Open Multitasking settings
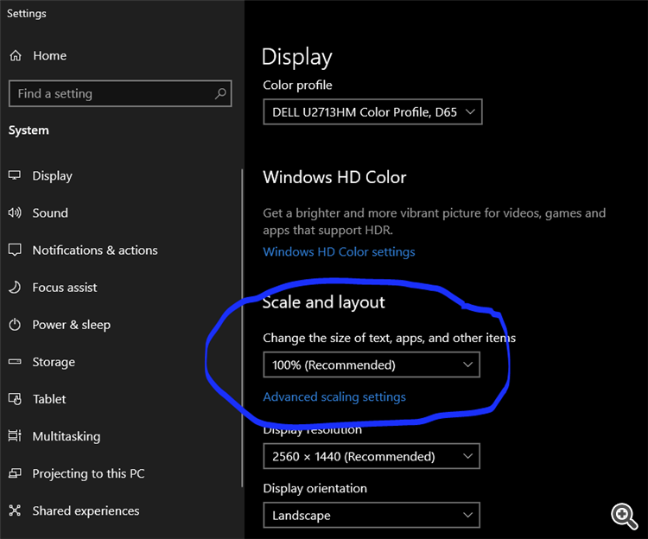Viewport: 648px width, 539px height. [67, 436]
